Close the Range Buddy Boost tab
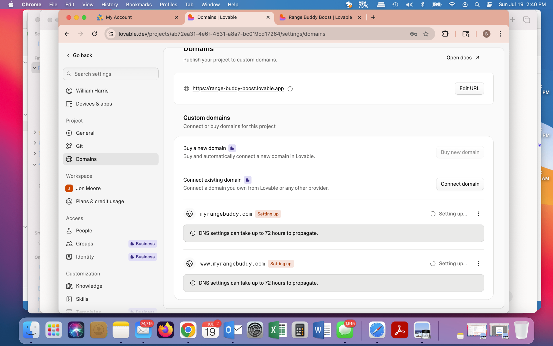The height and width of the screenshot is (346, 553). 359,17
